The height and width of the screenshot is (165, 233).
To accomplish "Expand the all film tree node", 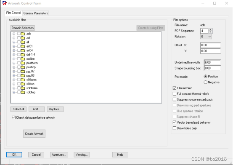I will point(14,42).
